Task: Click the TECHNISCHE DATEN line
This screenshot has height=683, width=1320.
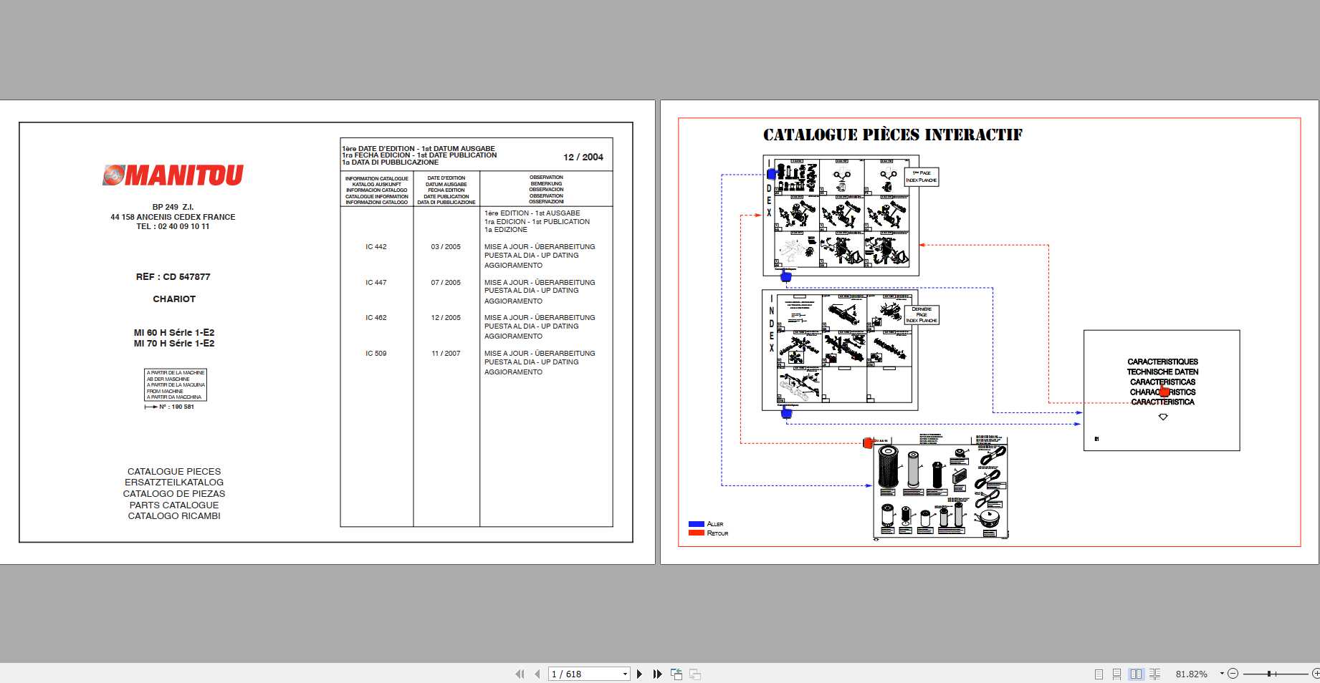Action: pyautogui.click(x=1162, y=372)
